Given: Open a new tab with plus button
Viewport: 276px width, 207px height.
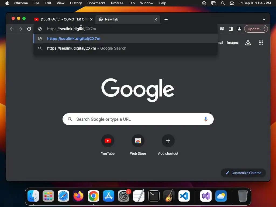Looking at the screenshot, I should tap(166, 19).
